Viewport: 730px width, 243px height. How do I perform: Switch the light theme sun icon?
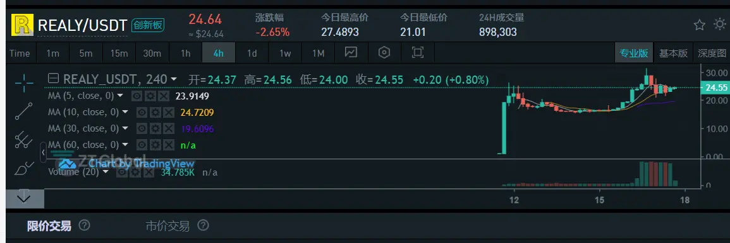pos(720,25)
